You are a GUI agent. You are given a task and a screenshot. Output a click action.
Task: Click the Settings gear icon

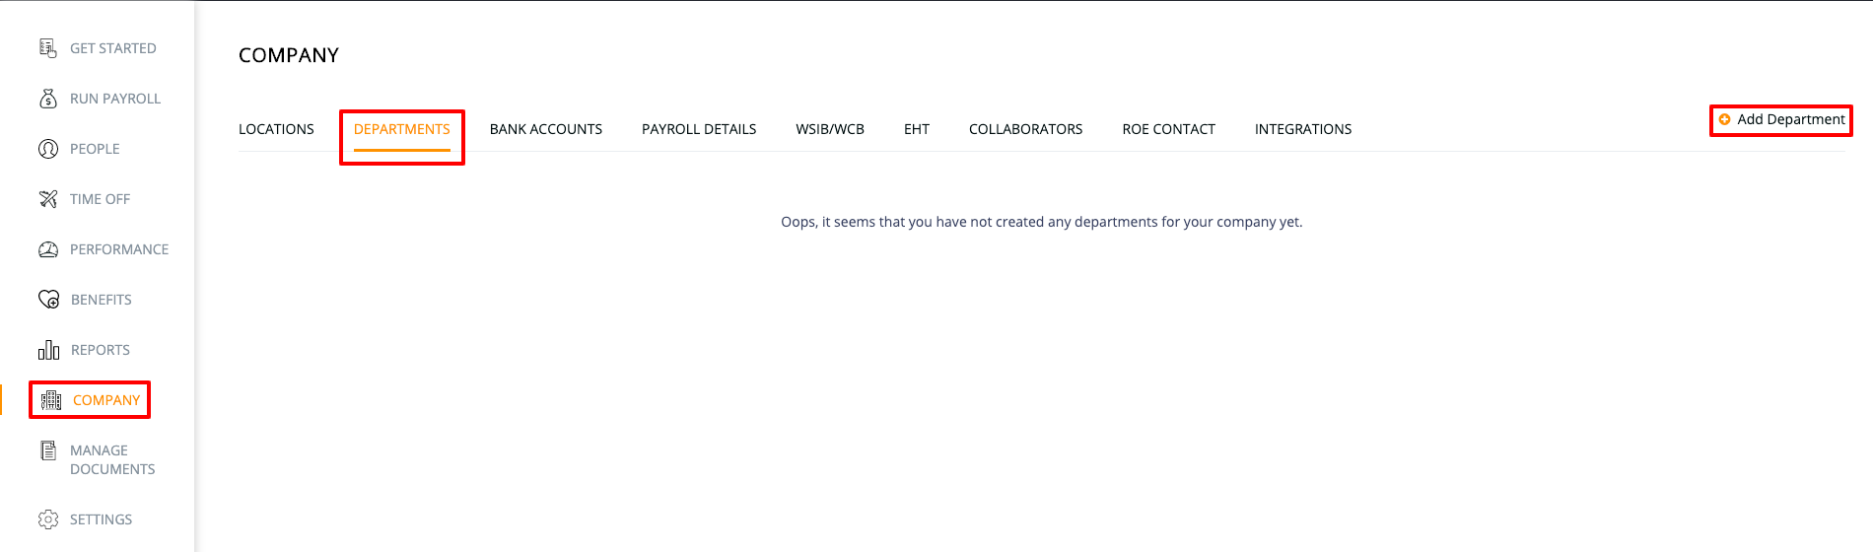pos(47,519)
